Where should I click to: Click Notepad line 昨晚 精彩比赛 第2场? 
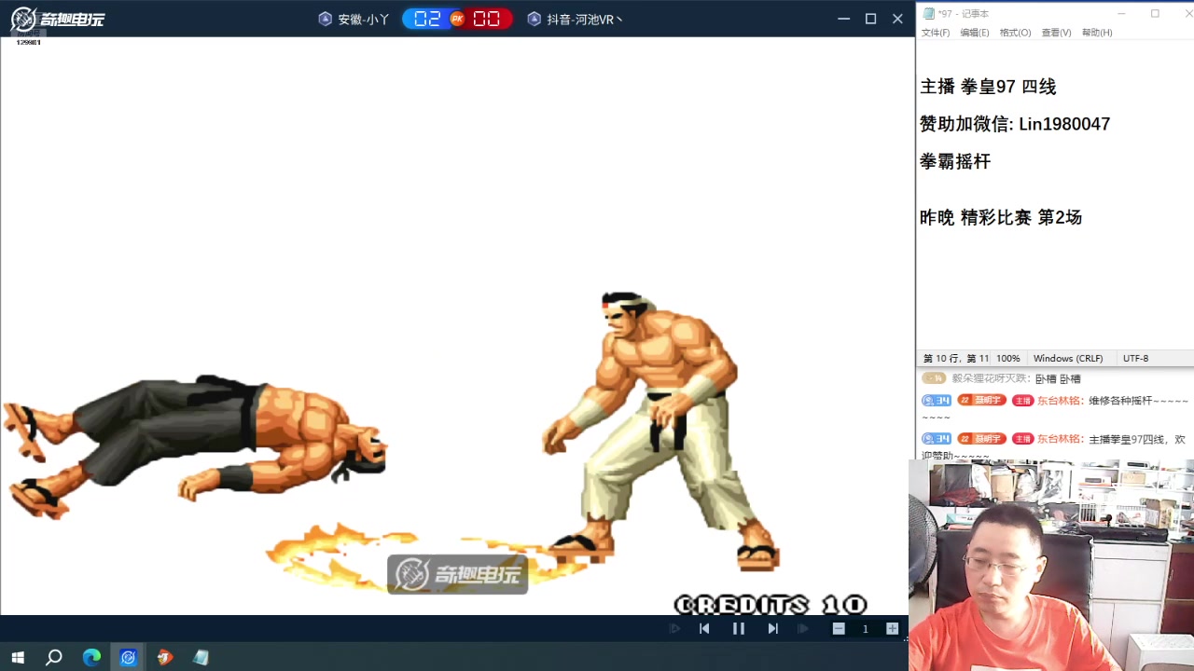(x=1001, y=217)
